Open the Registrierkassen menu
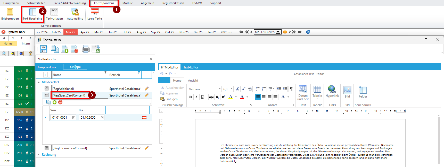The height and width of the screenshot is (167, 444). (x=173, y=3)
